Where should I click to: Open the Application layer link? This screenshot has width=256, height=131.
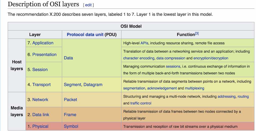(x=43, y=43)
